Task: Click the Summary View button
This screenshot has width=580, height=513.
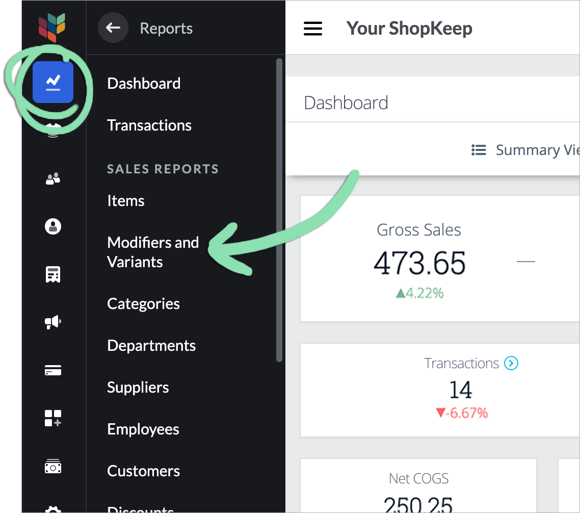Action: coord(525,150)
